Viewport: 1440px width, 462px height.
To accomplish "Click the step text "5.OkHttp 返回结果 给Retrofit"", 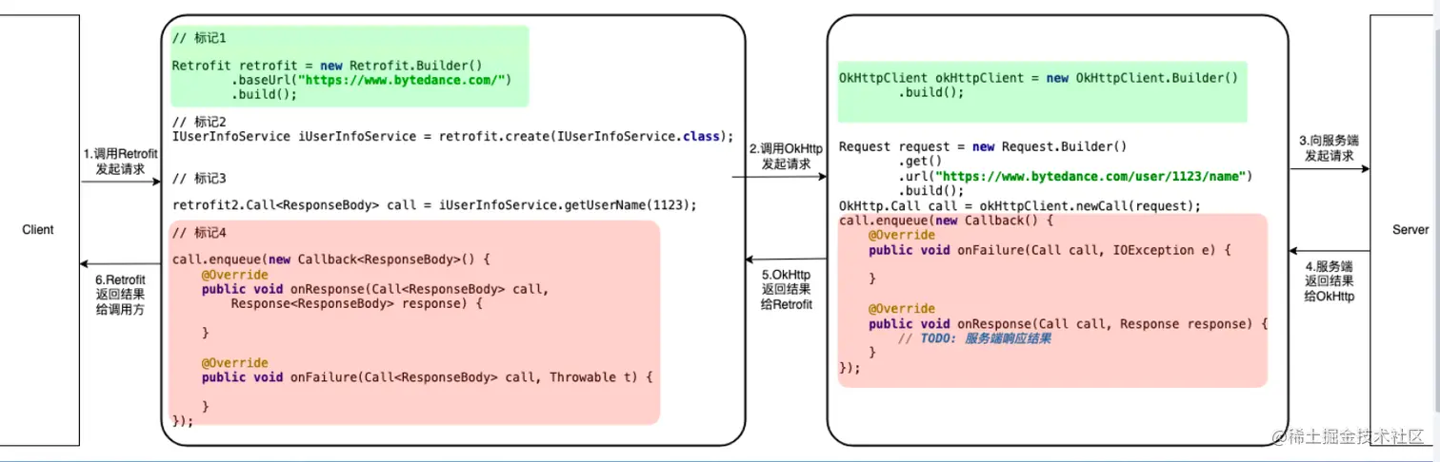I will click(x=787, y=290).
